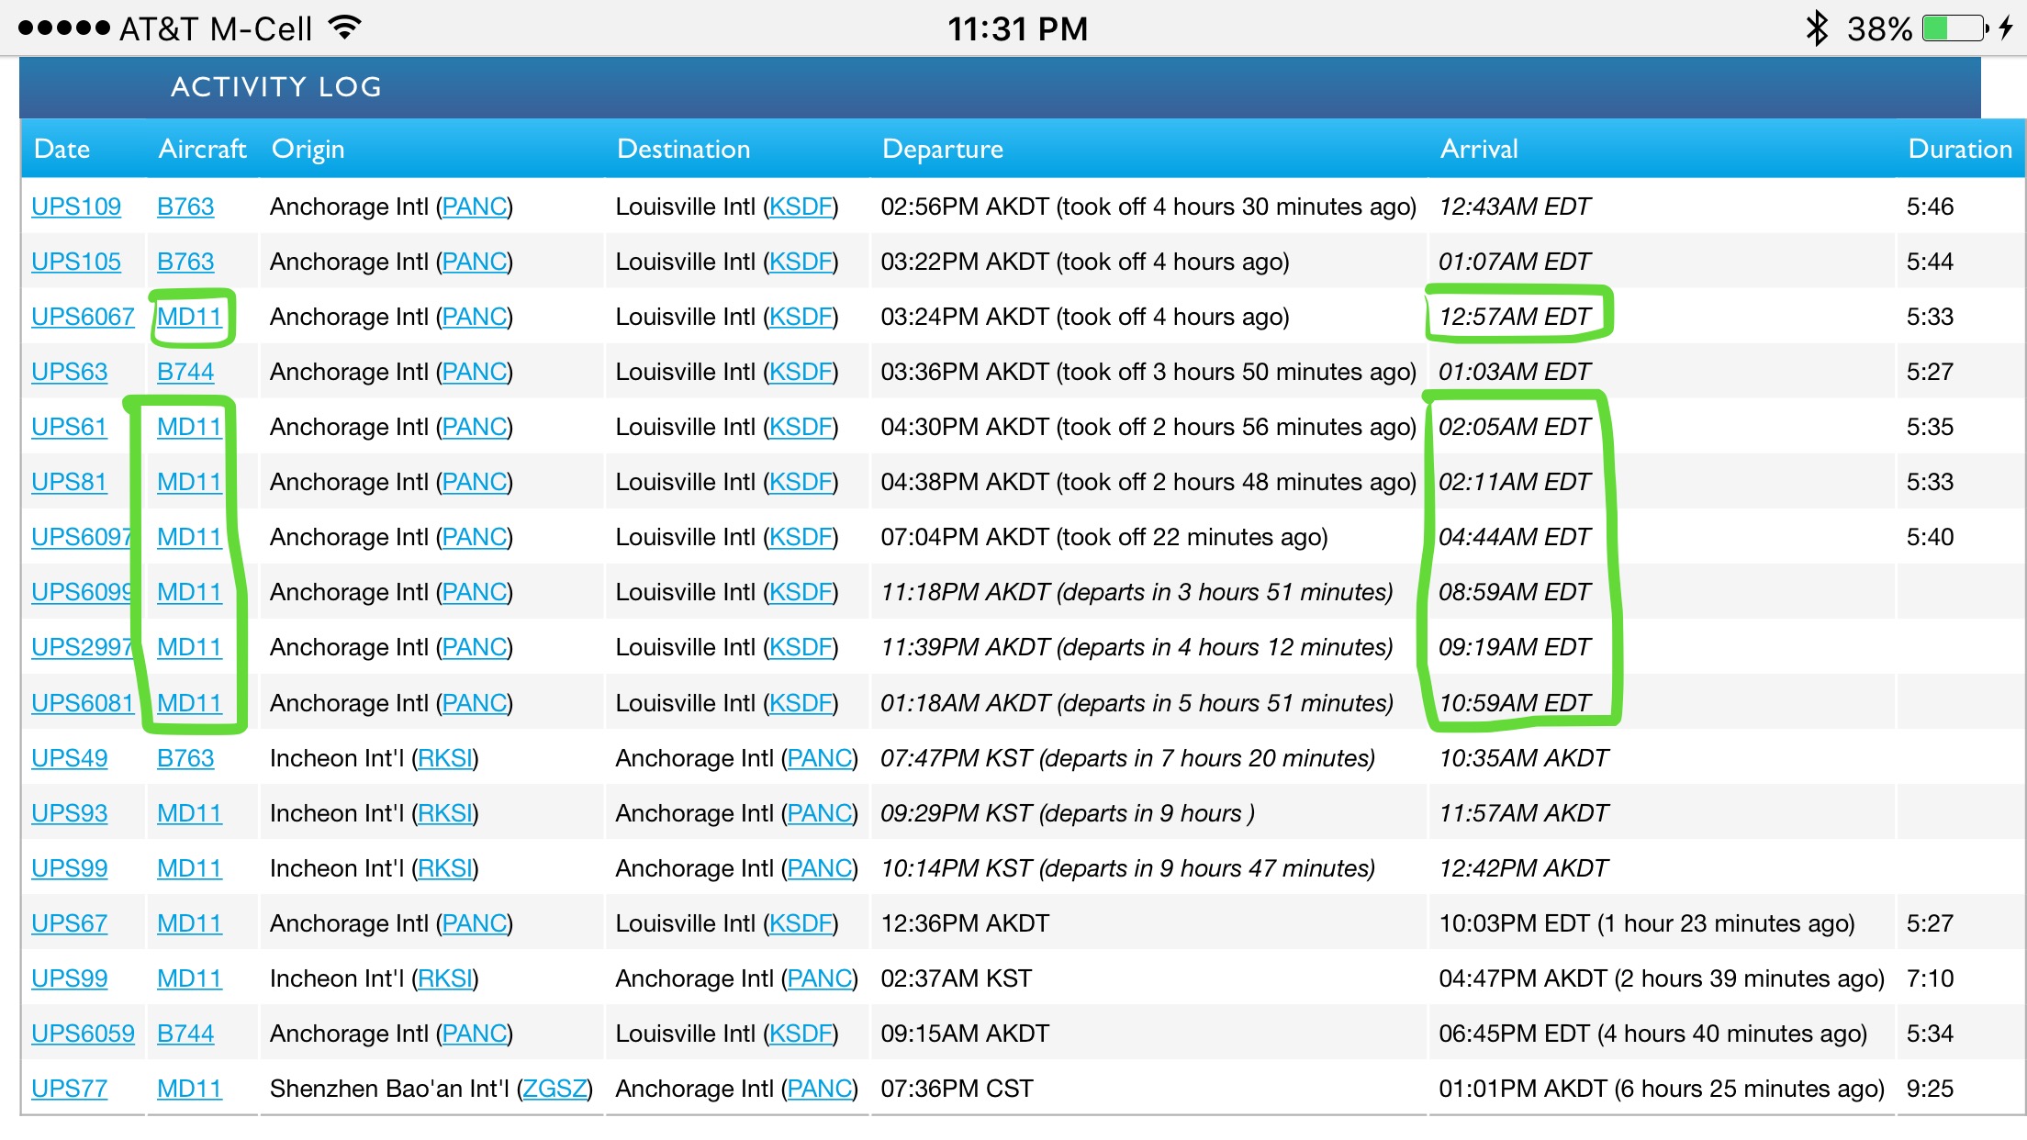Click MD11 aircraft link for UPS6067
This screenshot has height=1140, width=2027.
click(189, 317)
